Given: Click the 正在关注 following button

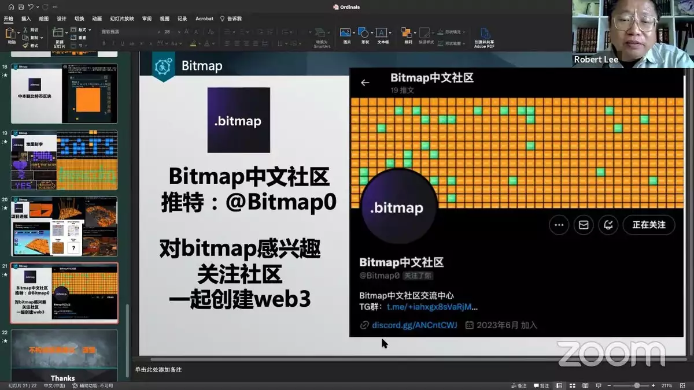Looking at the screenshot, I should (x=649, y=225).
